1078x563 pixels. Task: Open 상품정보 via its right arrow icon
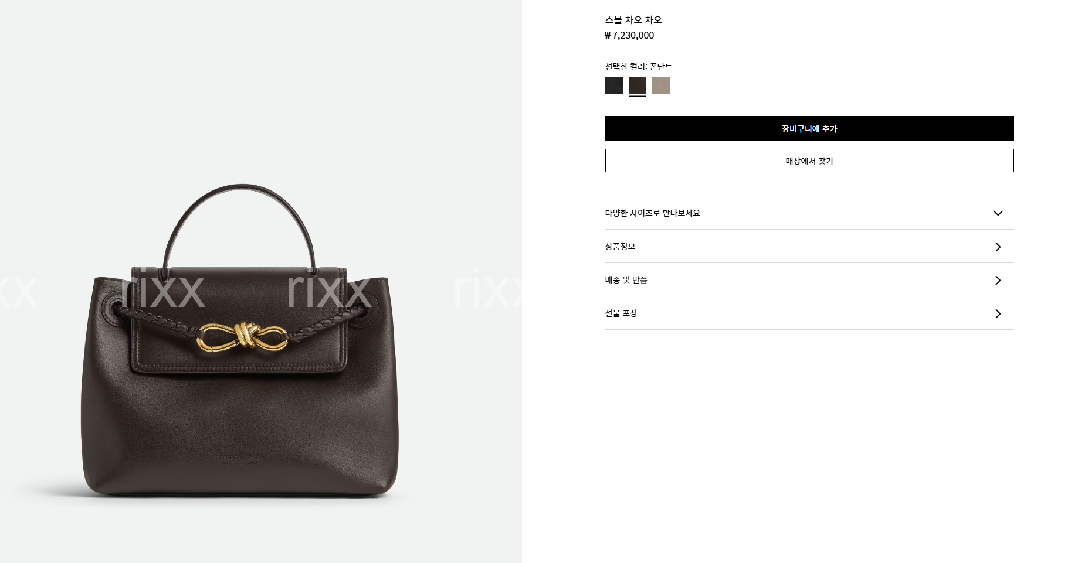coord(998,247)
